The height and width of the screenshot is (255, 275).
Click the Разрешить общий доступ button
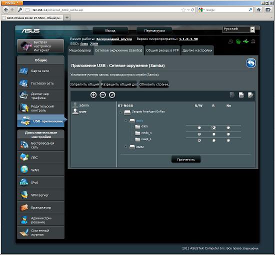tap(119, 84)
